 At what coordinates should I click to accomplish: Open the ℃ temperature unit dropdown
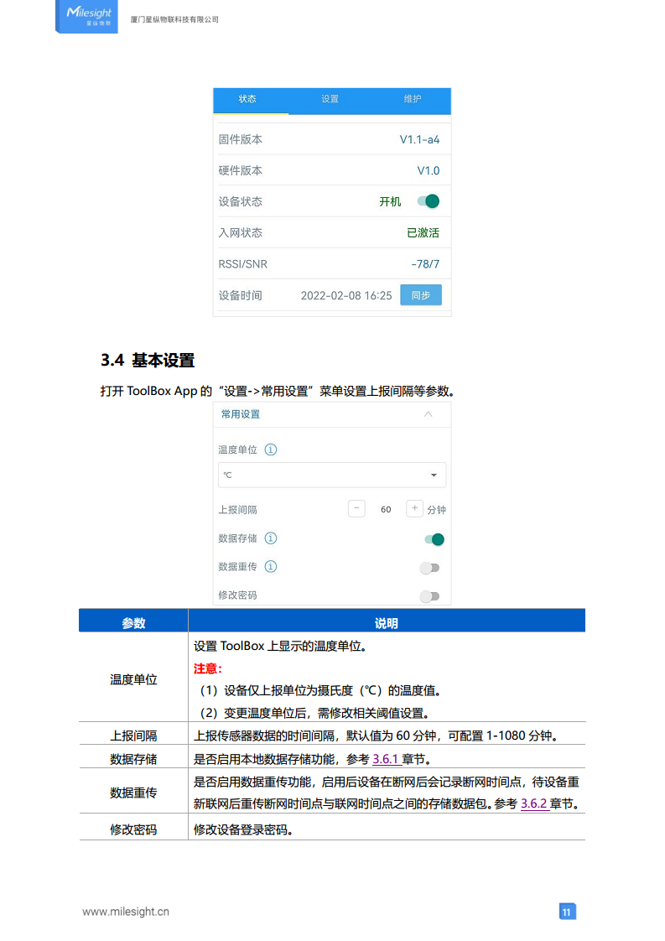332,475
